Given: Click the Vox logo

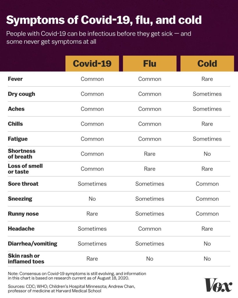Looking at the screenshot, I should [218, 285].
